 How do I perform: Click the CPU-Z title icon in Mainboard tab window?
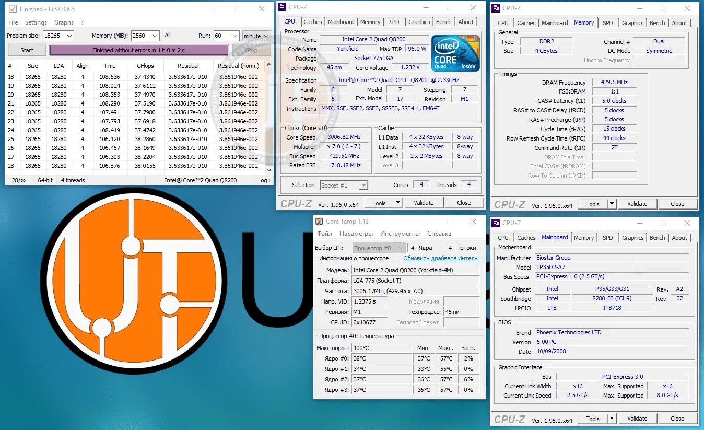pyautogui.click(x=496, y=223)
